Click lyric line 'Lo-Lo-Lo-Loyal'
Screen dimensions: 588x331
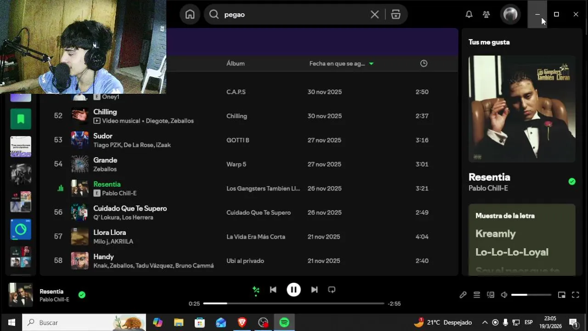pyautogui.click(x=512, y=252)
